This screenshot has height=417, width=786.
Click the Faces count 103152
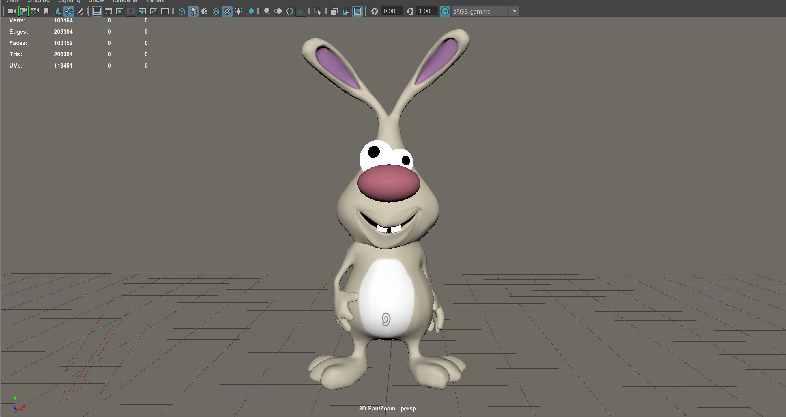(x=63, y=43)
